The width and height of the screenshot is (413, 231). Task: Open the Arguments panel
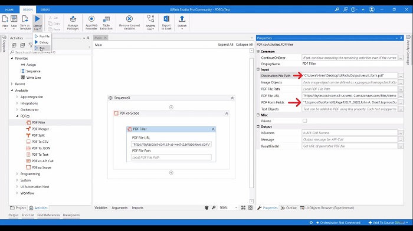click(x=119, y=207)
